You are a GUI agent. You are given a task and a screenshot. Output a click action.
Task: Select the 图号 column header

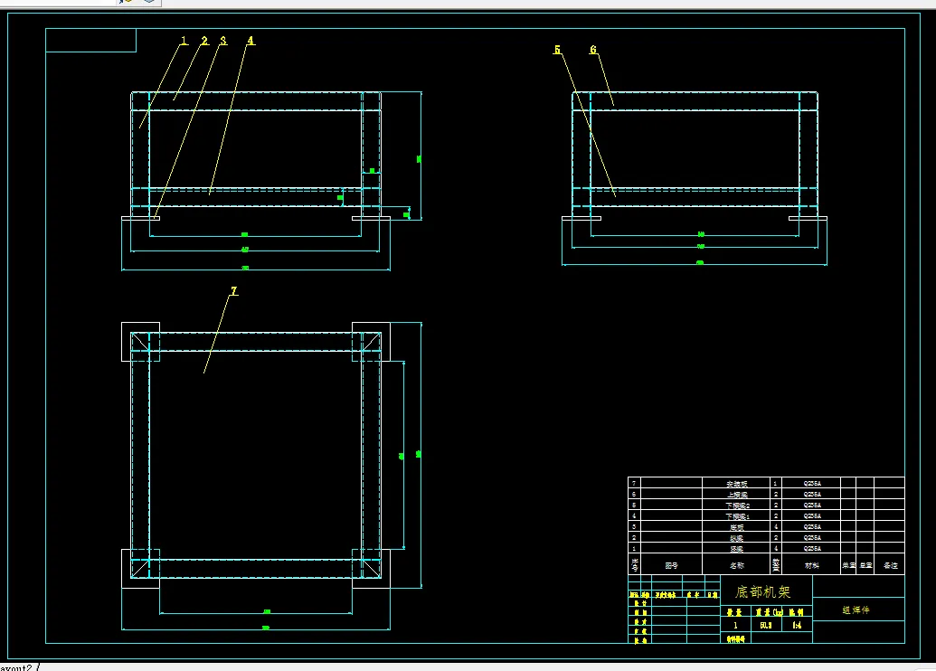(x=672, y=564)
